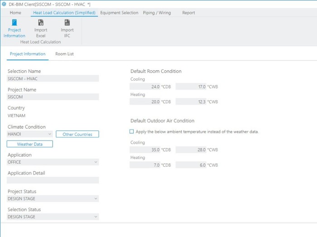
Task: Switch to Equipment Selection tab
Action: (119, 13)
